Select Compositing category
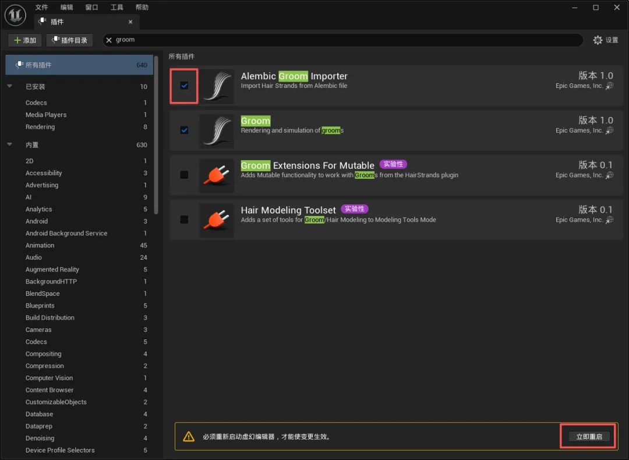Viewport: 629px width, 460px height. pyautogui.click(x=79, y=353)
